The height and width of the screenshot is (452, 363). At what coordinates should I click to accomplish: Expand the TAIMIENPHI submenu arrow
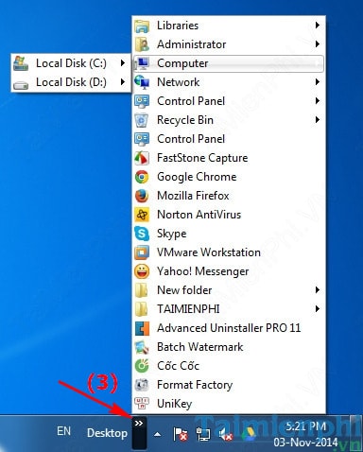[x=318, y=309]
